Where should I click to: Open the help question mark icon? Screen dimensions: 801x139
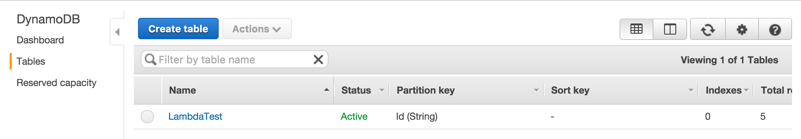pos(775,30)
